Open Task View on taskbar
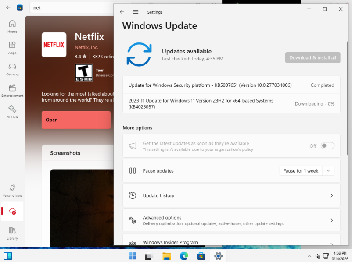 [149, 256]
